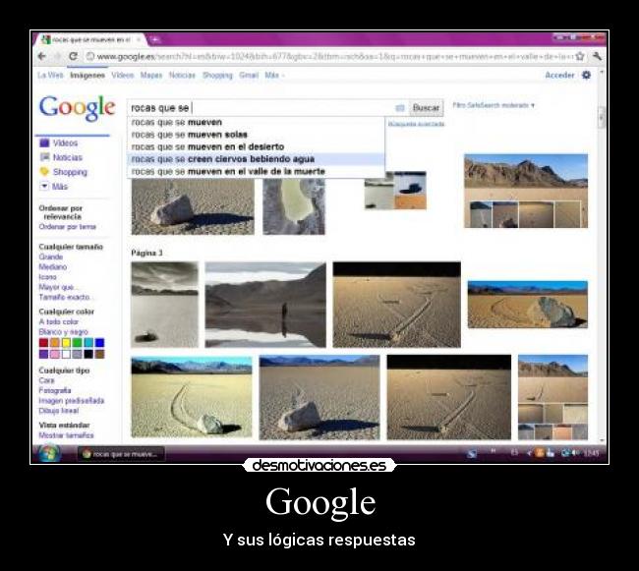The image size is (639, 571).
Task: Pick the red color swatch
Action: (x=43, y=343)
